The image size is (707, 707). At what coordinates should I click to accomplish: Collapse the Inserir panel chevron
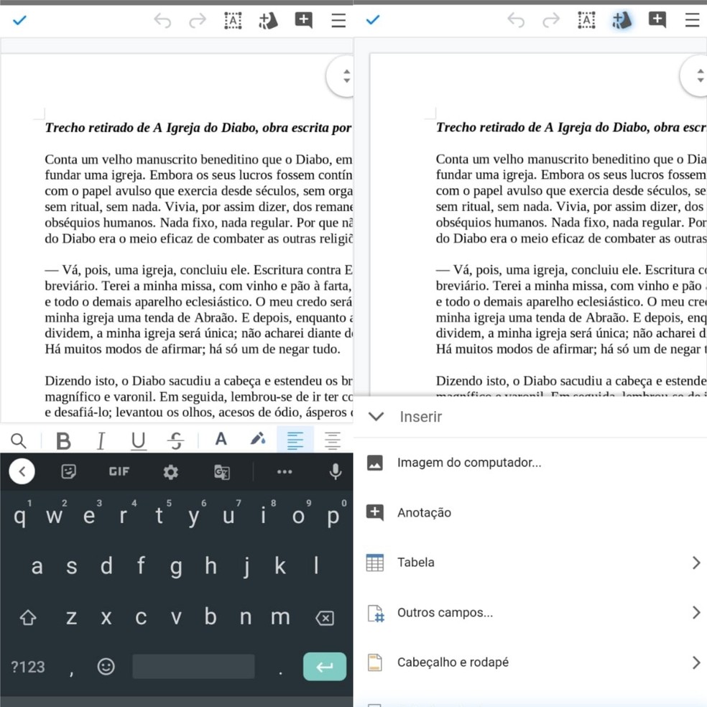[376, 416]
